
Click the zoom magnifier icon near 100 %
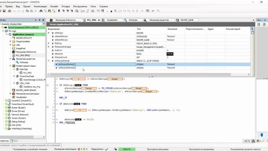tap(253, 141)
